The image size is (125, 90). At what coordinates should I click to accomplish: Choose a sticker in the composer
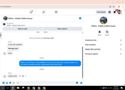pos(10,83)
